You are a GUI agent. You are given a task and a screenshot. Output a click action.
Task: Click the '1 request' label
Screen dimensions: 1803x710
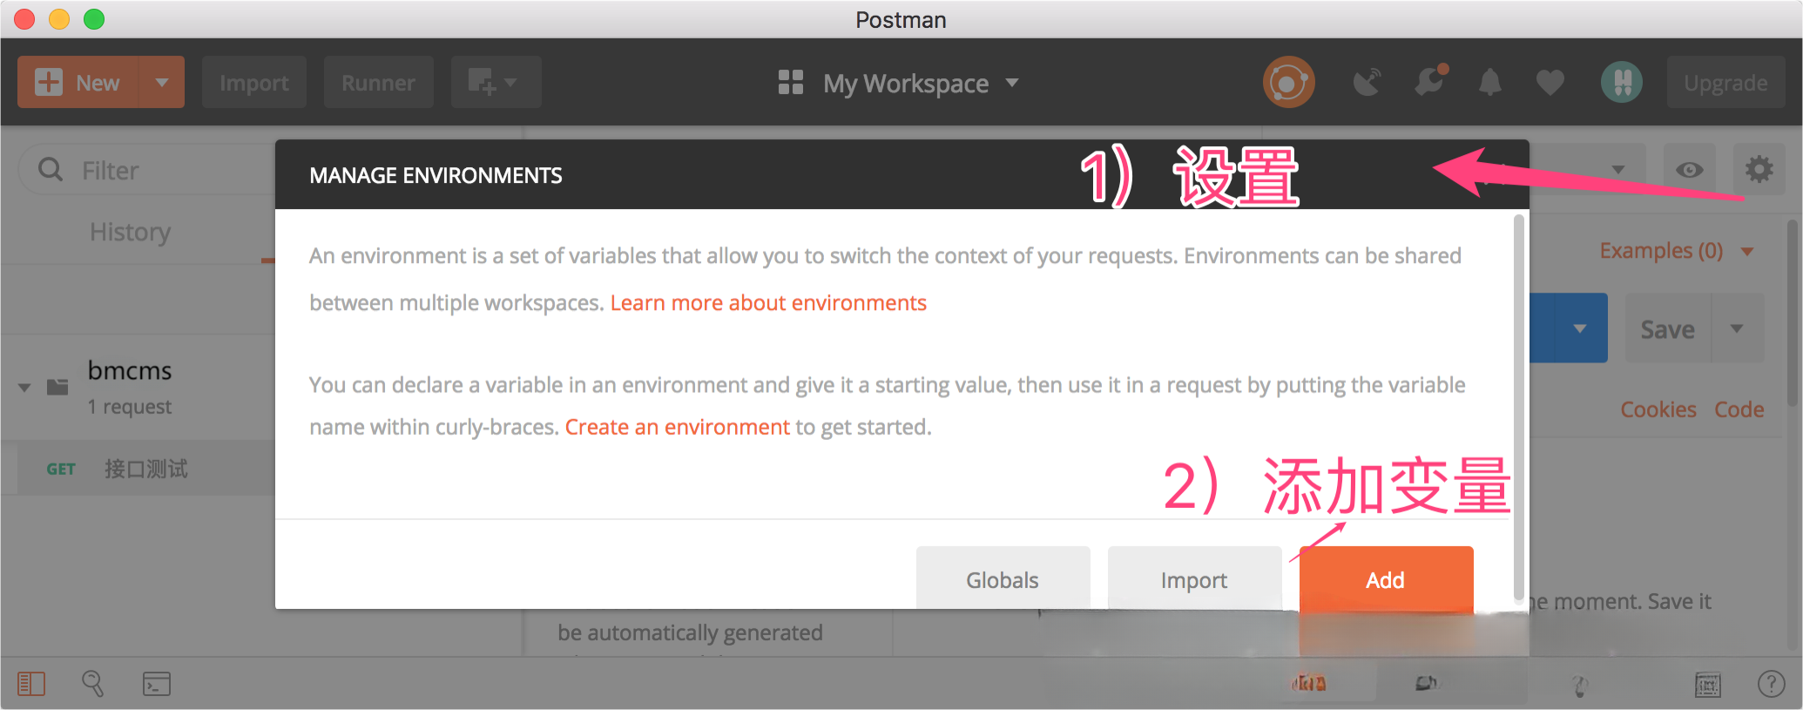point(130,407)
